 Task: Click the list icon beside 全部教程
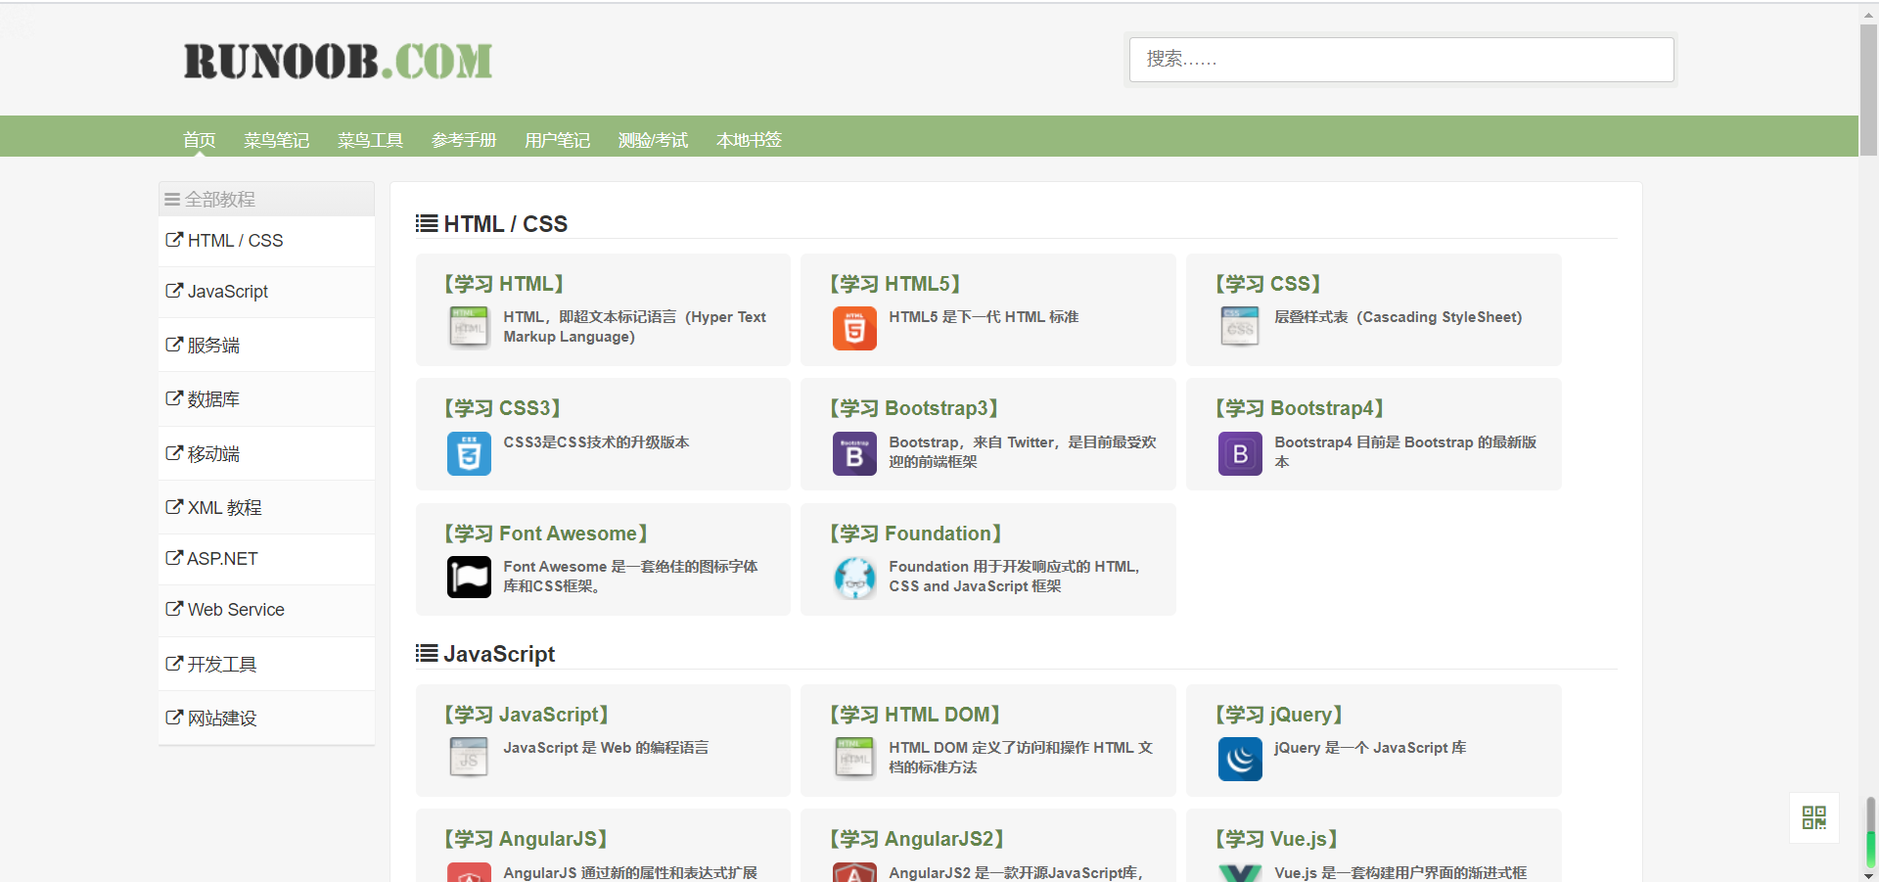click(x=172, y=200)
